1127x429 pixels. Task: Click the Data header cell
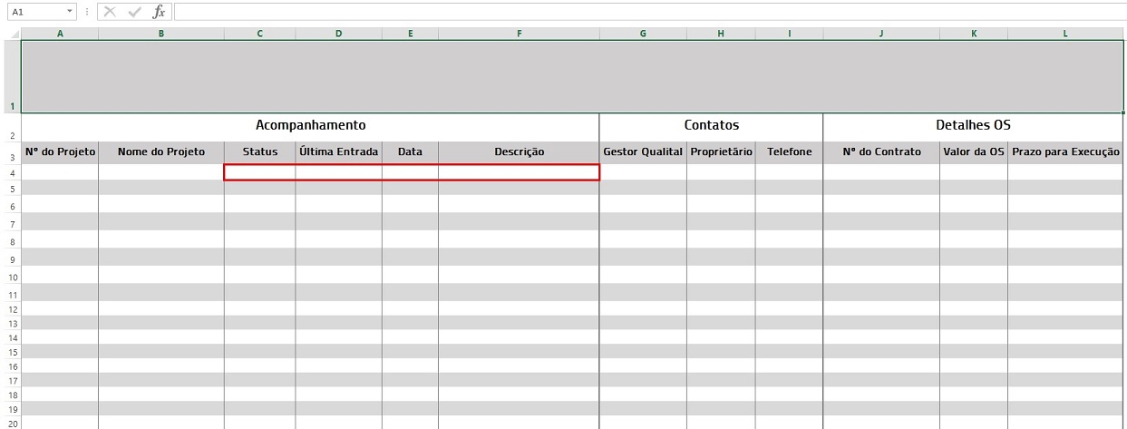pos(410,151)
